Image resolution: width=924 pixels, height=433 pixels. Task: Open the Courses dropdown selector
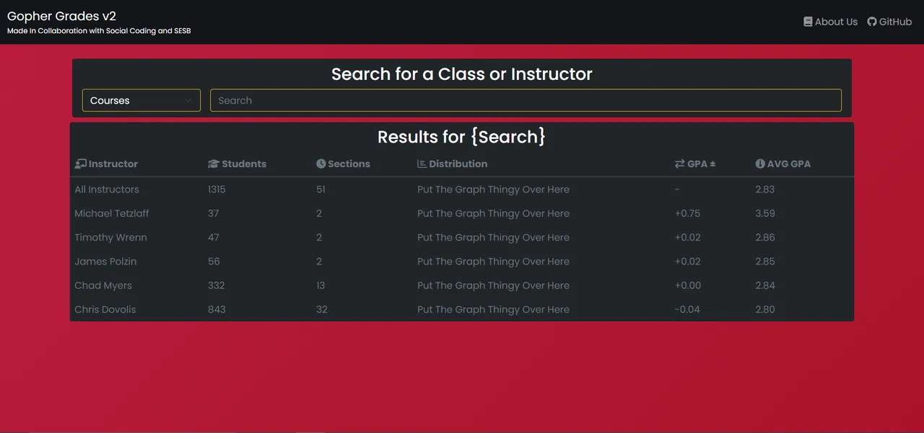[141, 100]
